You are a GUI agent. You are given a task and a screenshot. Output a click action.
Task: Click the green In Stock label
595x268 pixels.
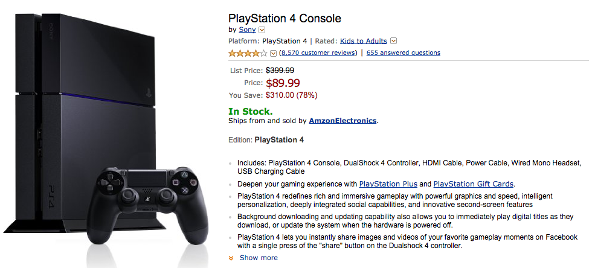tap(250, 111)
